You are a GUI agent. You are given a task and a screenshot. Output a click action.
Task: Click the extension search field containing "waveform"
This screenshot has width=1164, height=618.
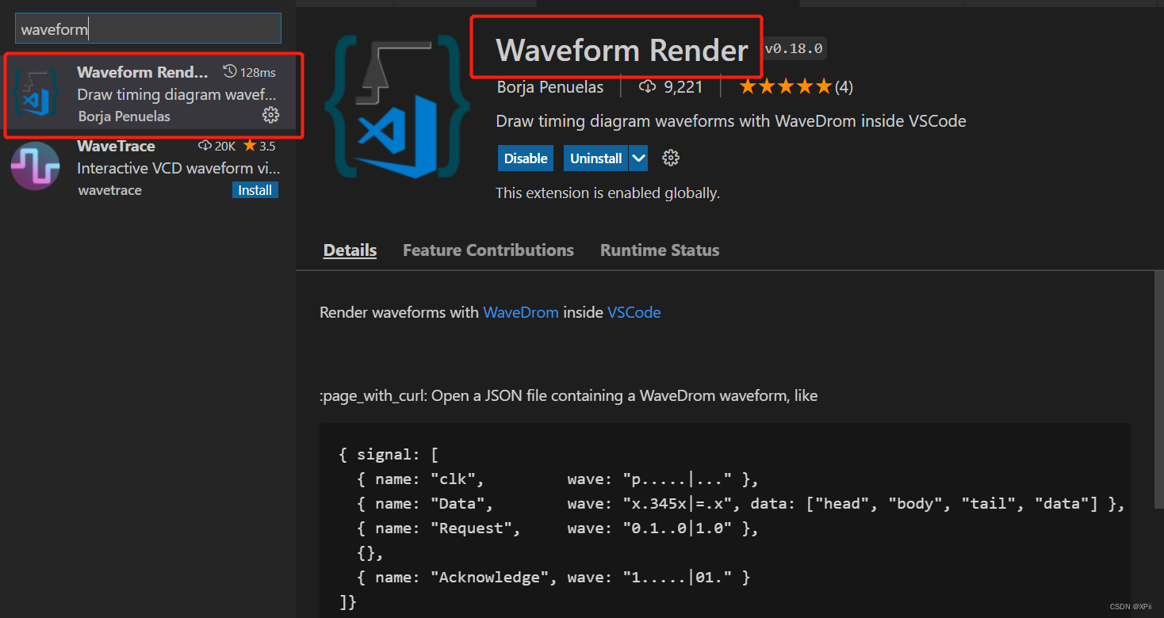coord(148,29)
